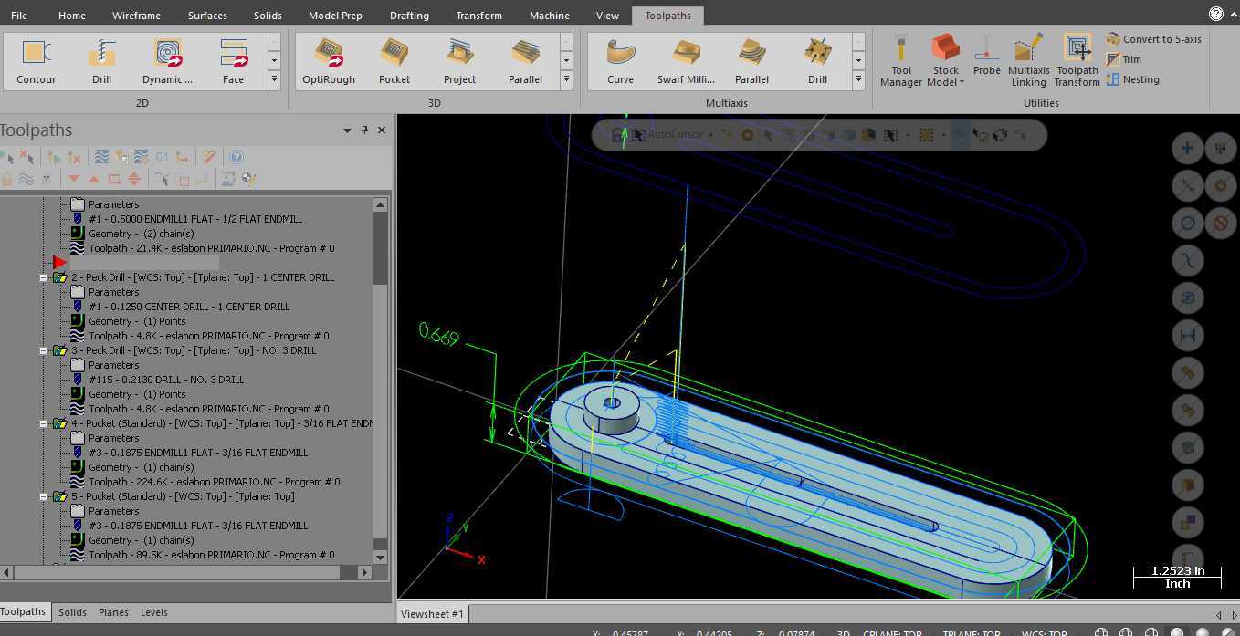The width and height of the screenshot is (1240, 636).
Task: Open the File menu
Action: (19, 16)
